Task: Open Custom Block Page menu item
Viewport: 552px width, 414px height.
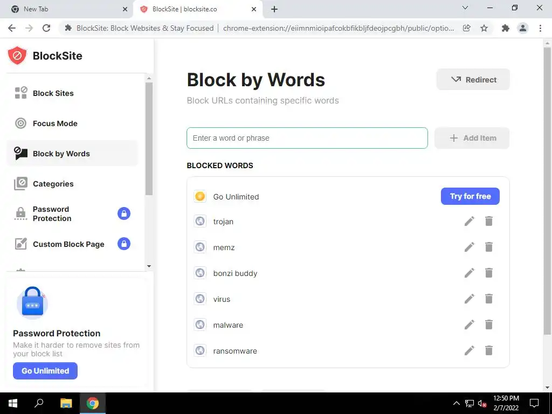Action: [x=72, y=244]
